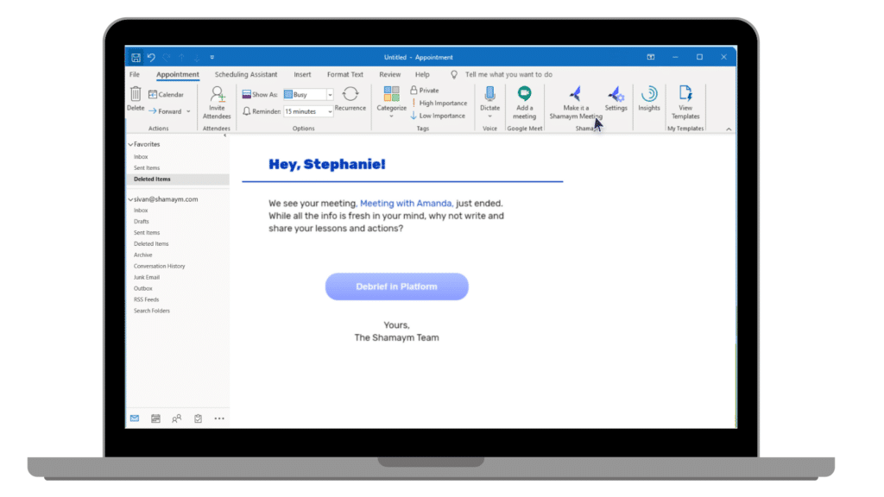Open Inbox under Favorites
Image resolution: width=884 pixels, height=497 pixels.
(141, 157)
